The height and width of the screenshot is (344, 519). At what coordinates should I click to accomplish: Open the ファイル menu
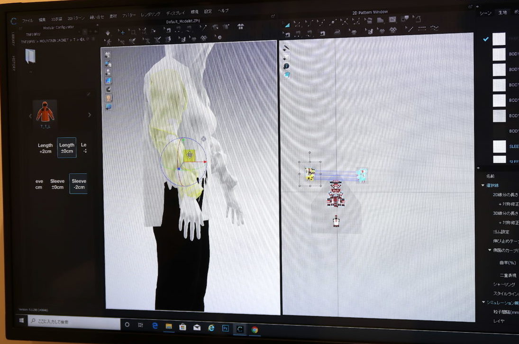point(28,20)
